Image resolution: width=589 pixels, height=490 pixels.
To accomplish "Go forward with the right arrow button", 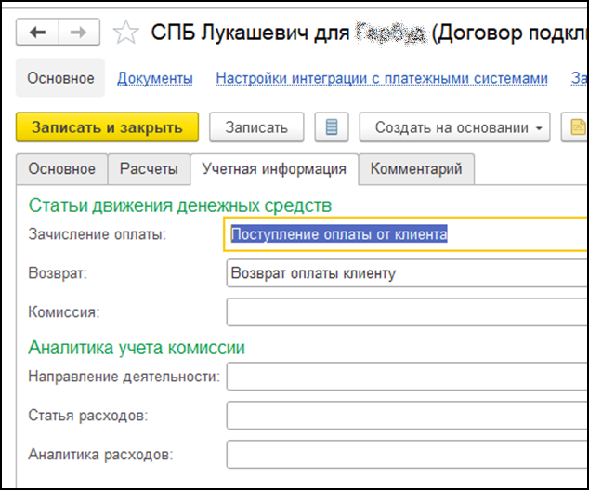I will pyautogui.click(x=79, y=33).
